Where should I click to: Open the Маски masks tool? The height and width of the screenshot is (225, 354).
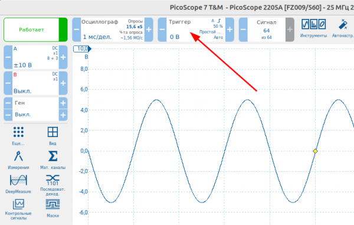click(x=53, y=208)
